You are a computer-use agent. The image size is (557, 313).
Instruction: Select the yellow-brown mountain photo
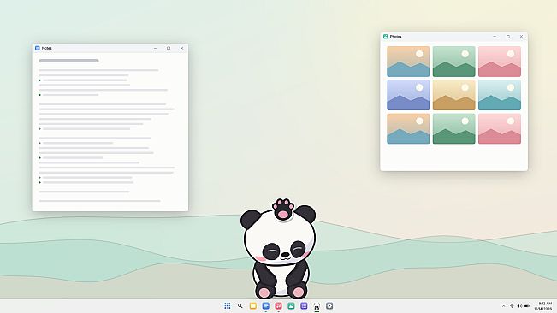tap(454, 95)
